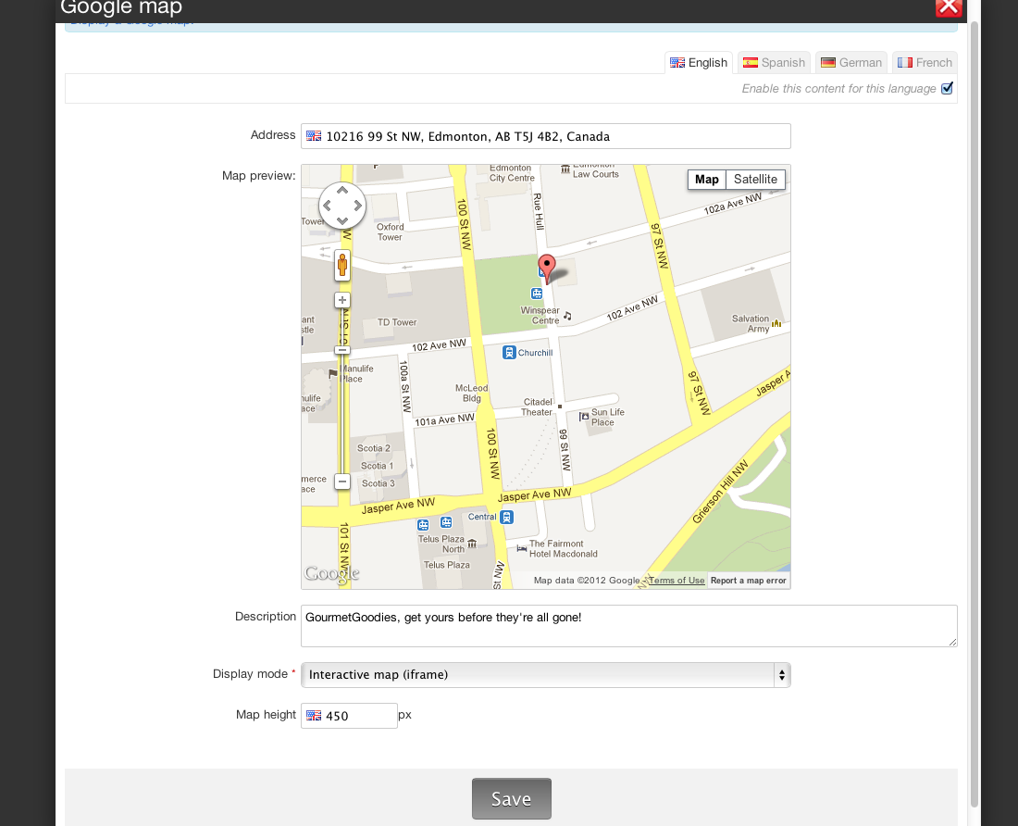Image resolution: width=1018 pixels, height=826 pixels.
Task: Click the Save button
Action: (x=512, y=799)
